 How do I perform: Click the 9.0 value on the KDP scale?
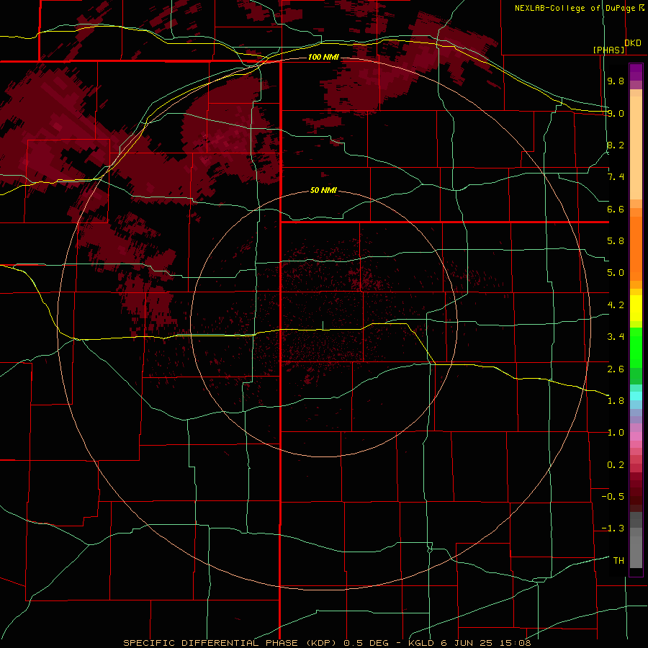point(616,113)
